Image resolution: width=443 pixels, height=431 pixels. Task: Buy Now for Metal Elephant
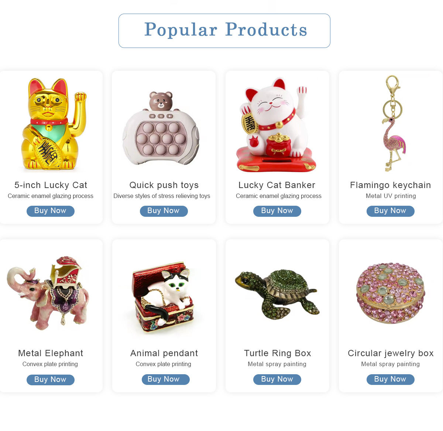[x=51, y=380]
